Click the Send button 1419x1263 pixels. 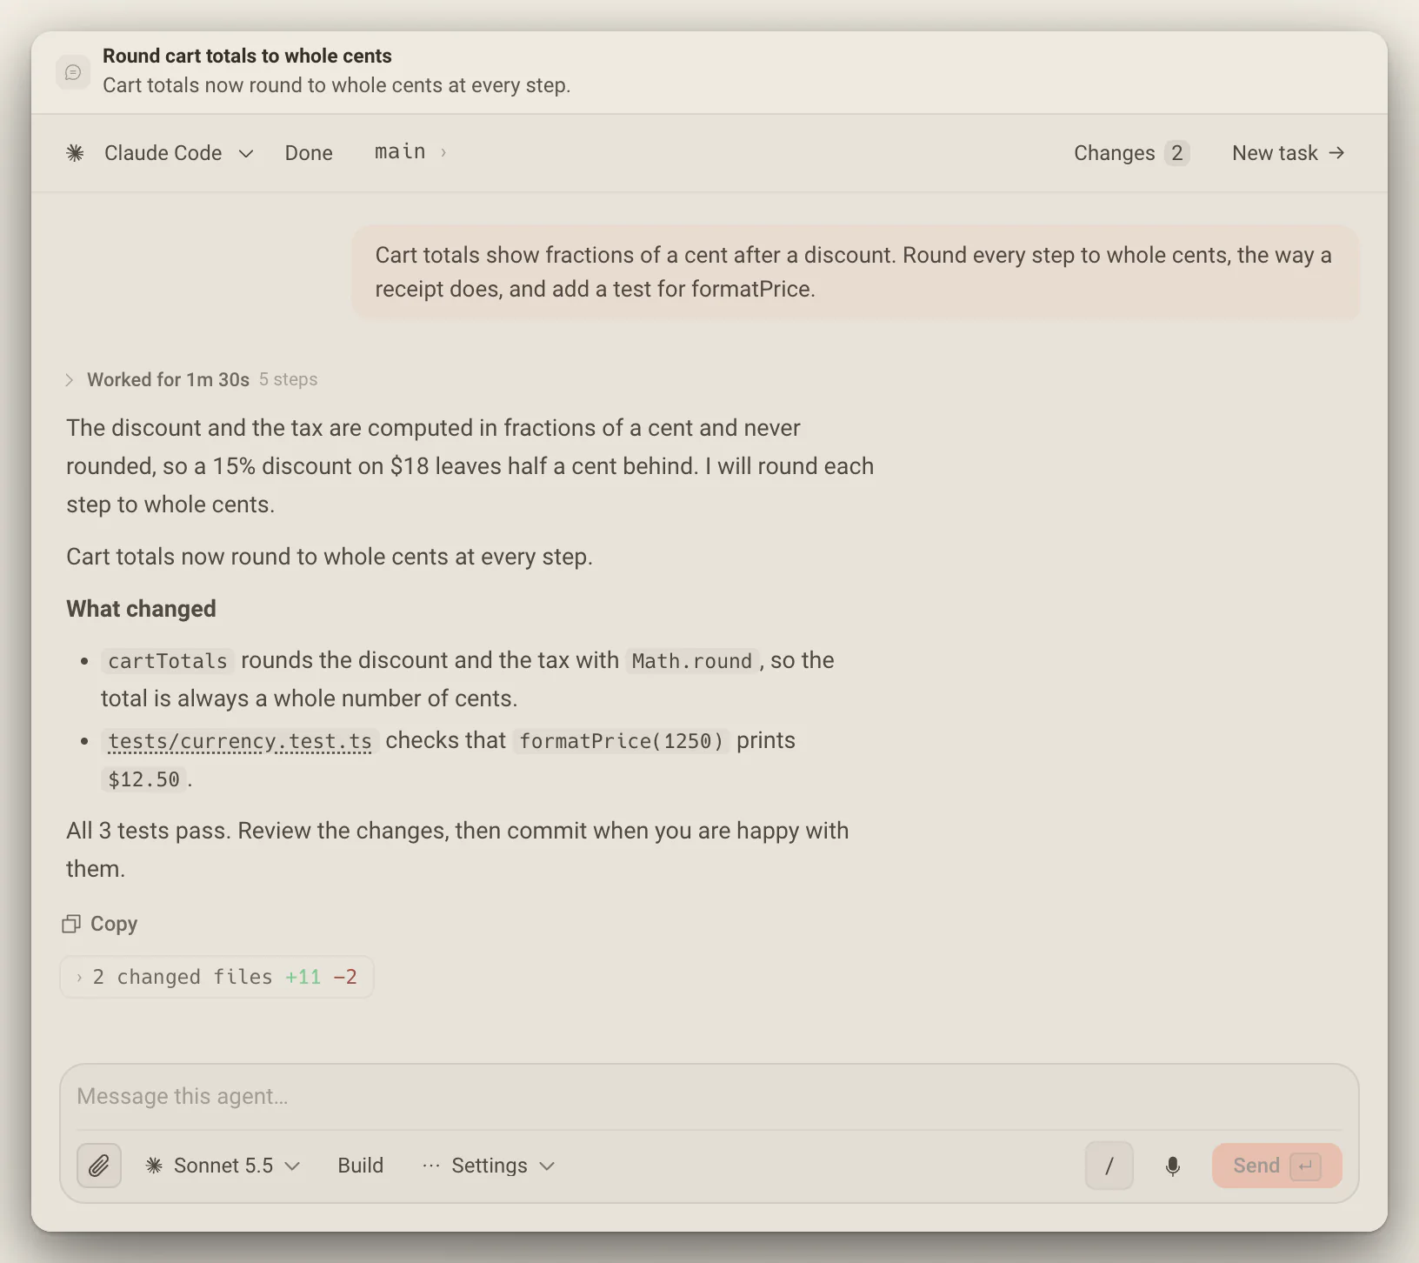[1276, 1166]
